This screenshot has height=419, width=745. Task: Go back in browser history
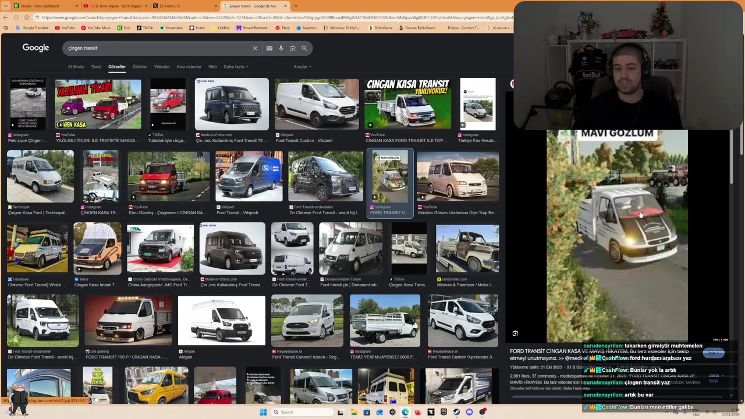click(5, 17)
